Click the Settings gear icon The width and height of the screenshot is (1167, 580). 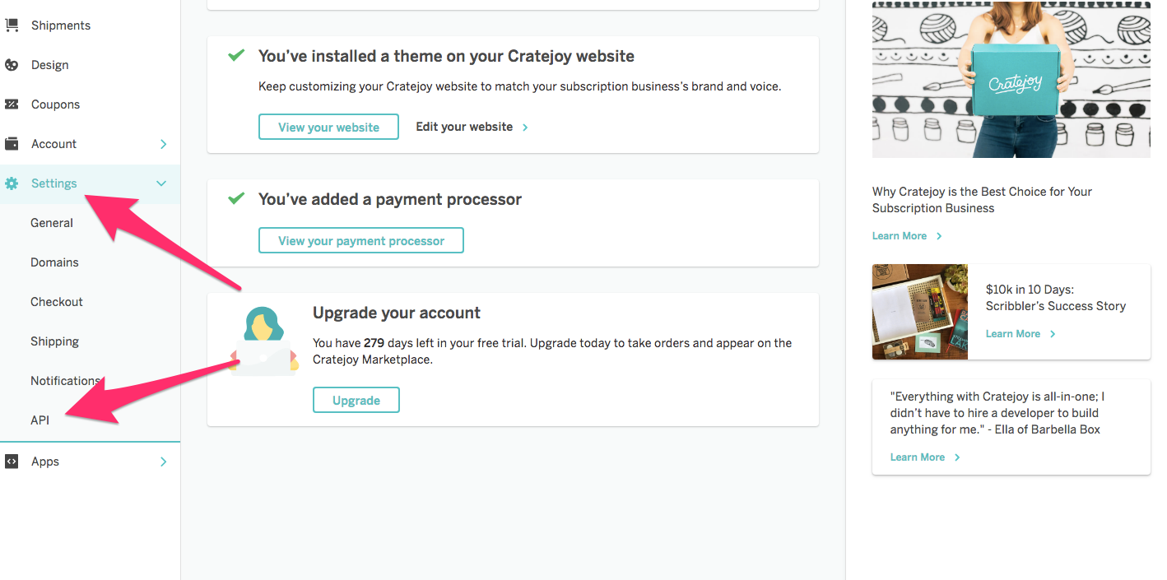(12, 183)
